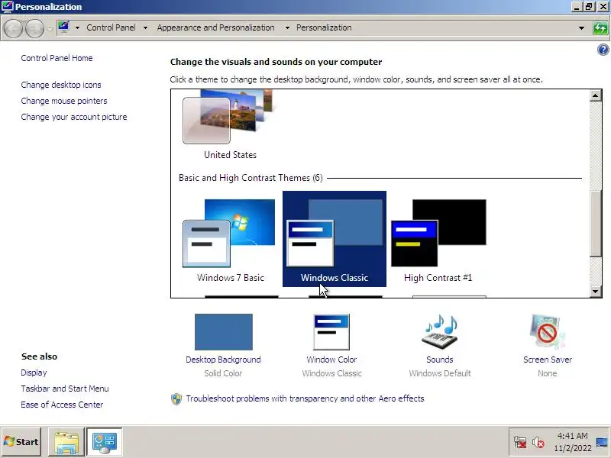Open Taskbar and Start Menu link
Screen dimensions: 611x458
[65, 389]
